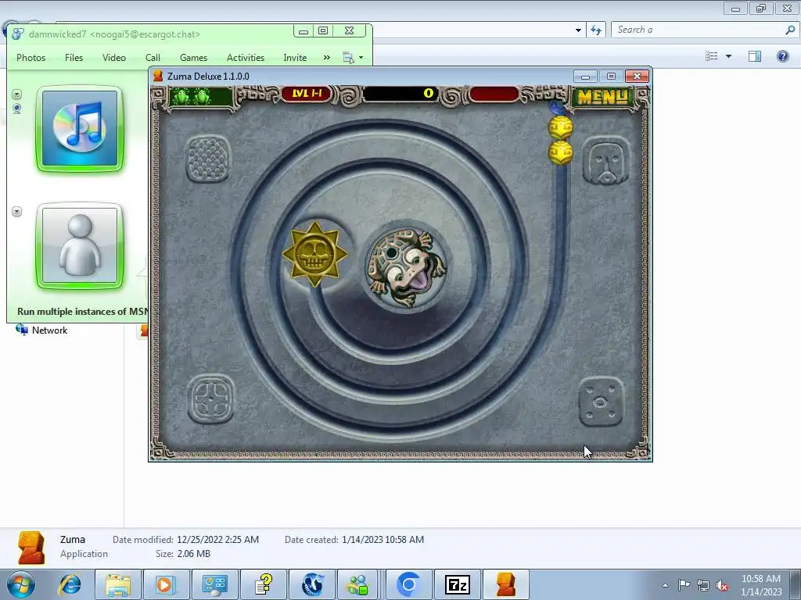Open the Explorer view options dropdown arrow

pos(728,56)
